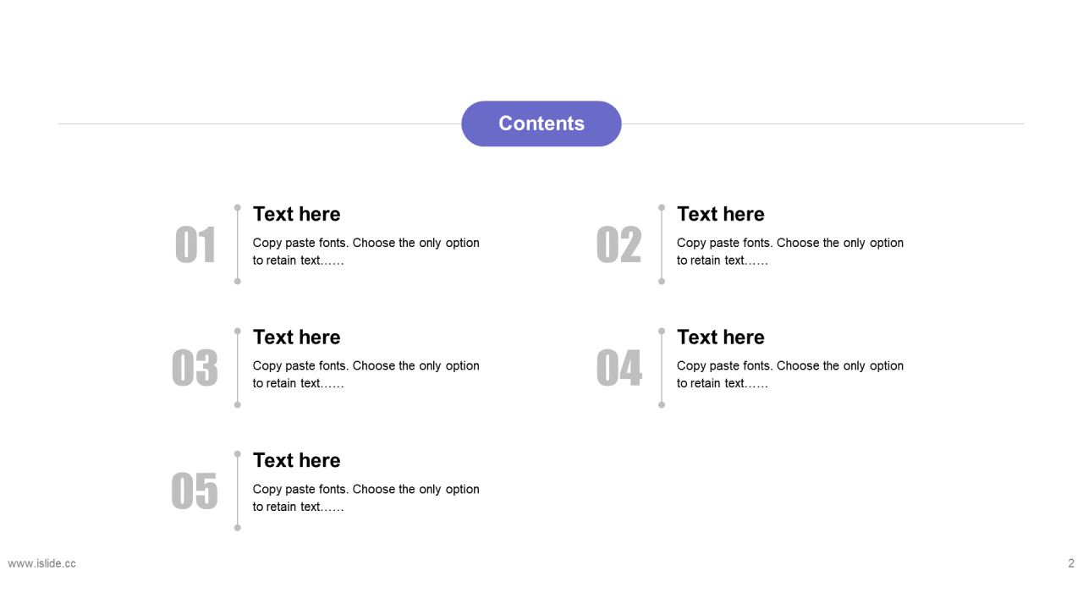Select the large number 03

click(195, 368)
